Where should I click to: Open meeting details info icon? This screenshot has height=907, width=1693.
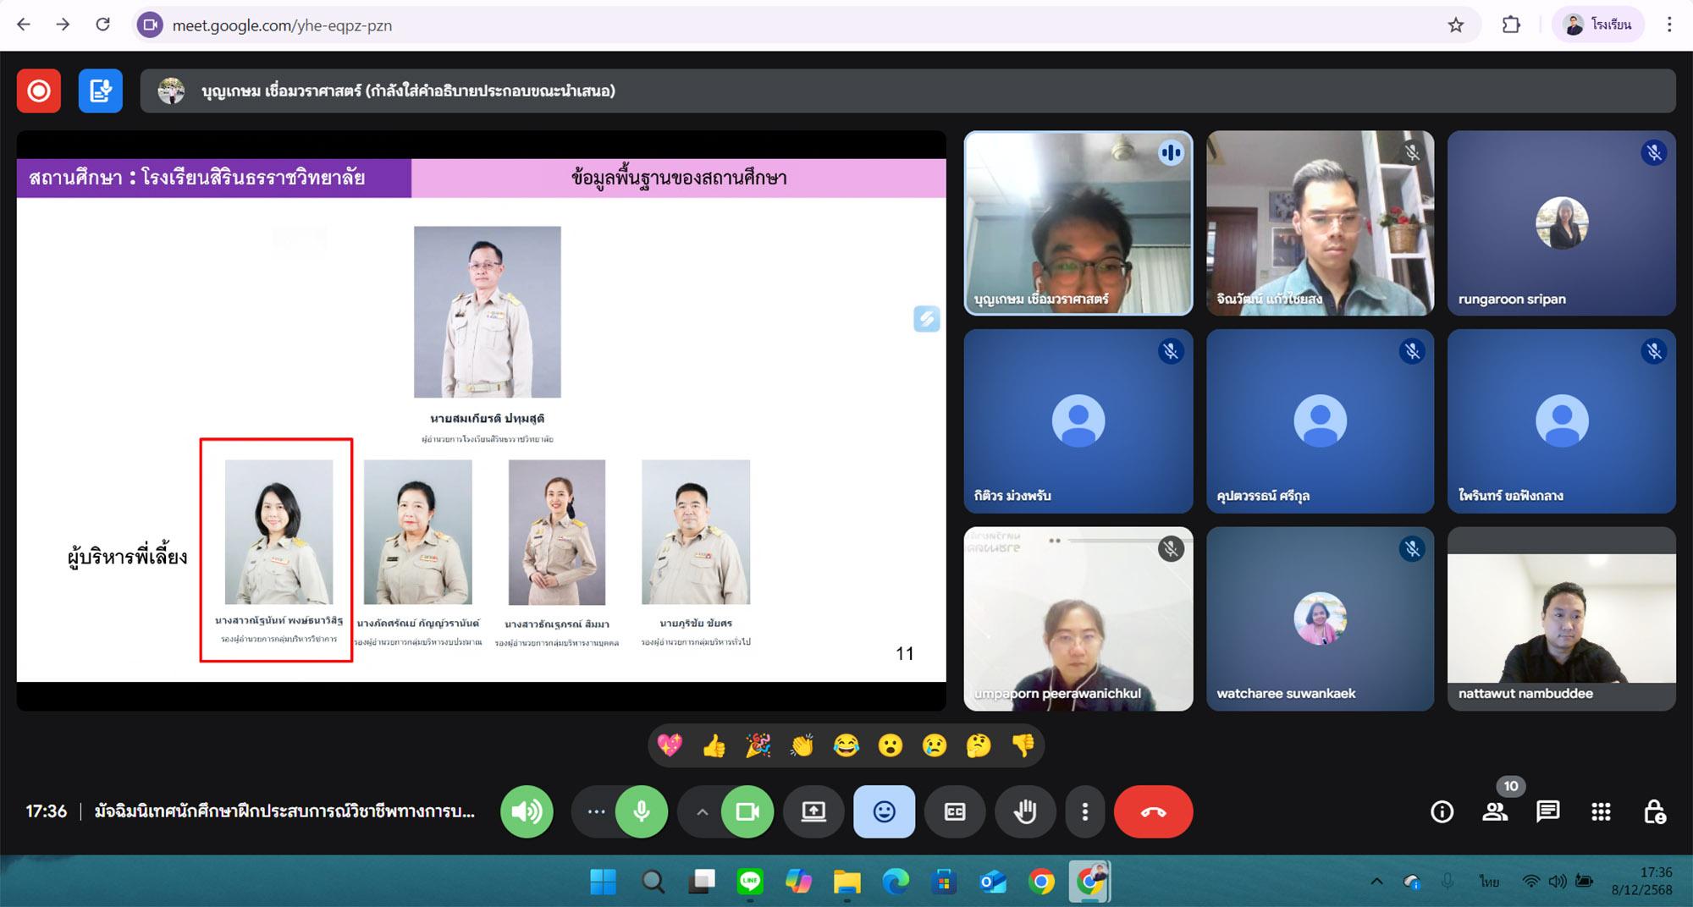point(1442,812)
